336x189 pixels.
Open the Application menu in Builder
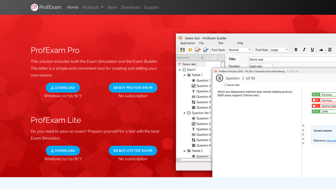[188, 43]
